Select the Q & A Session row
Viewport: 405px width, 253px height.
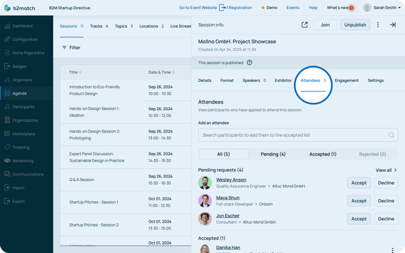126,180
